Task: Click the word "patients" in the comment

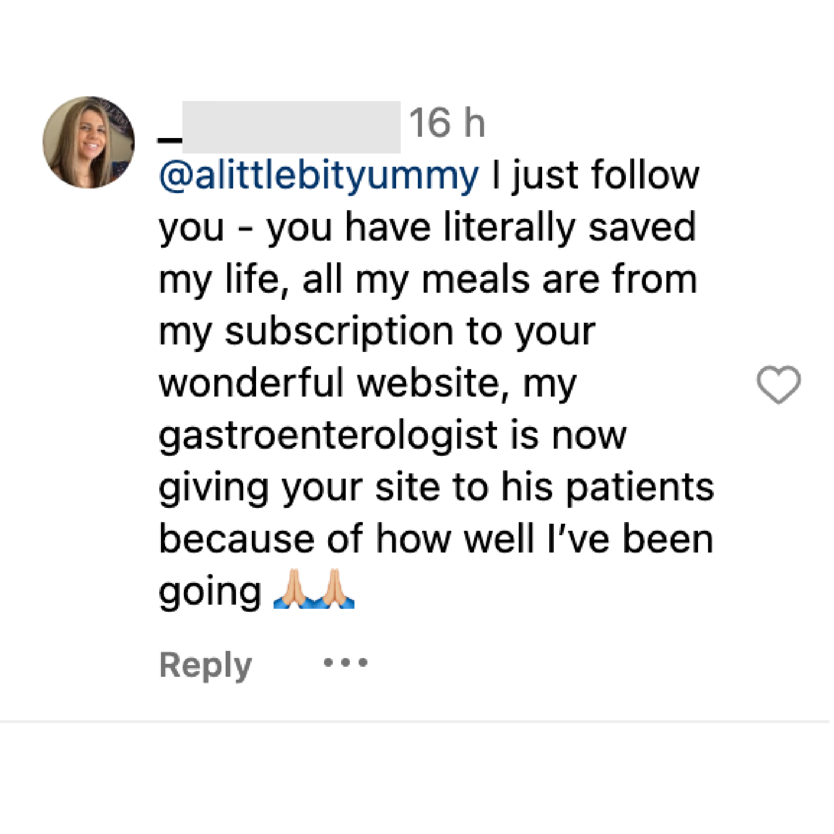Action: (640, 488)
